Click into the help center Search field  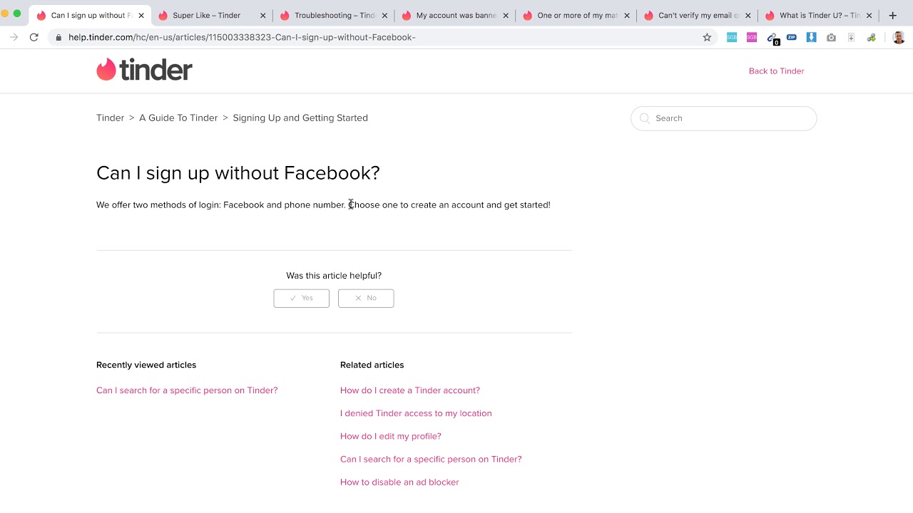pos(731,118)
